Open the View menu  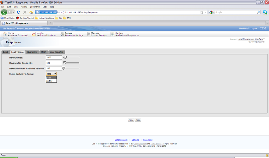pos(16,7)
